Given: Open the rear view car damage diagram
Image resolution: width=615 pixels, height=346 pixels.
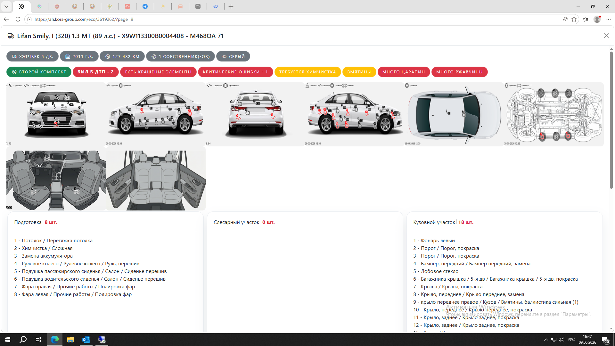Looking at the screenshot, I should pyautogui.click(x=255, y=114).
